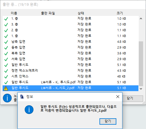
Task: Sort by the 이름 column header
Action: coord(14,13)
